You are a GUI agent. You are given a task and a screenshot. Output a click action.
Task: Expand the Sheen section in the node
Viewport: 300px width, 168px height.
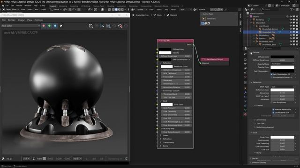tap(161, 135)
